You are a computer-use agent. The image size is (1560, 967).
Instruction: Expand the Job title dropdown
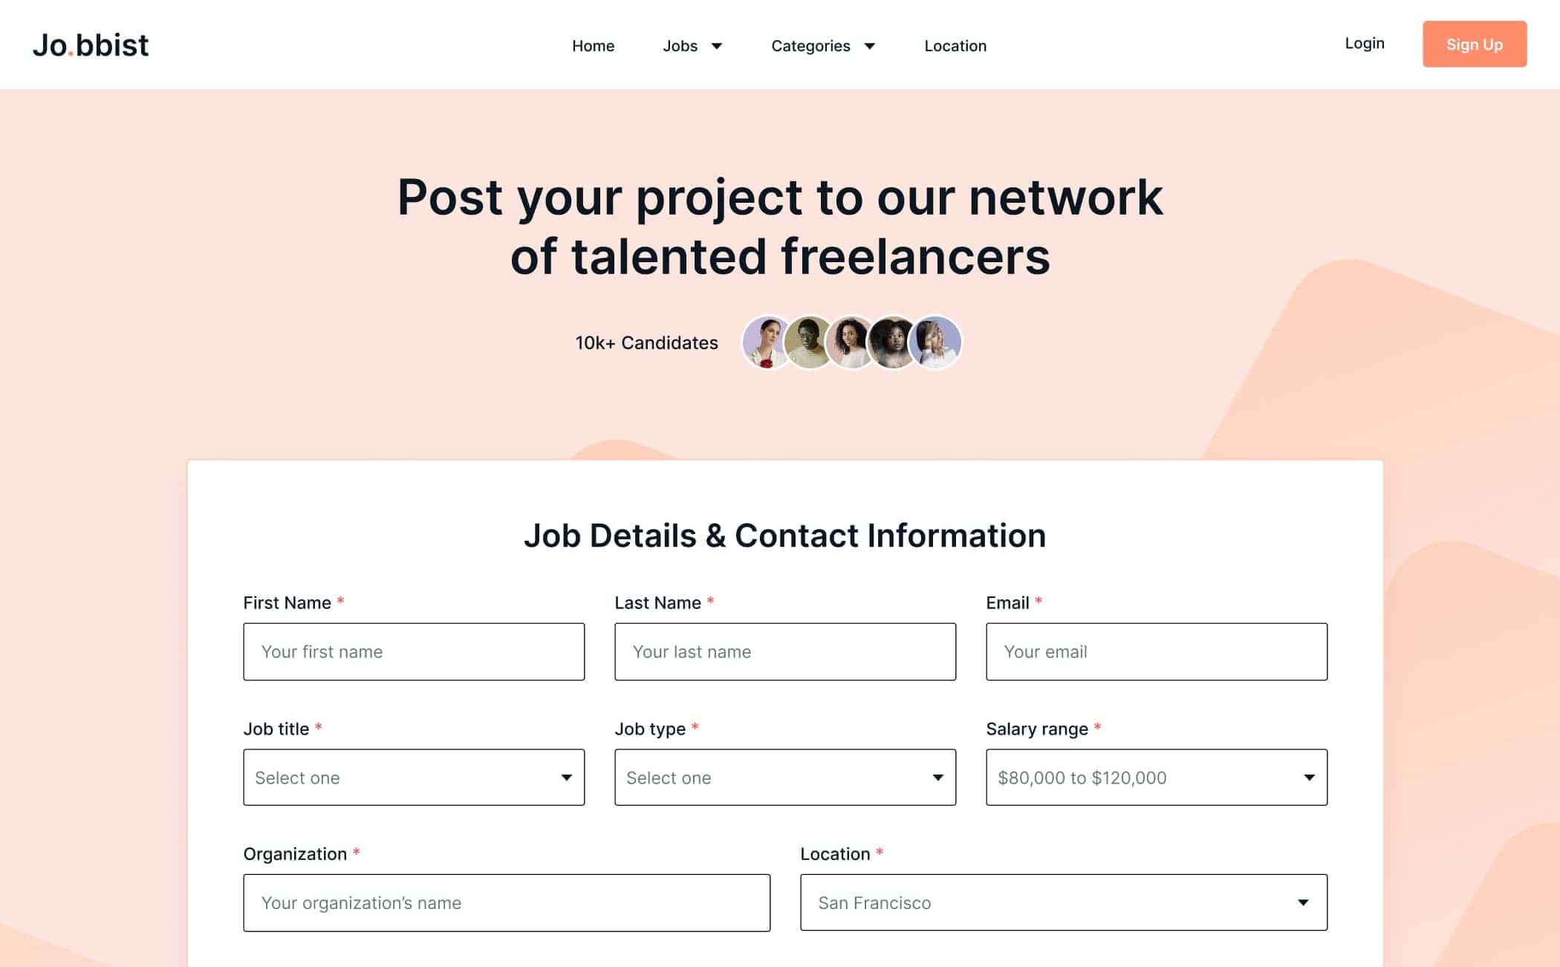(x=413, y=777)
